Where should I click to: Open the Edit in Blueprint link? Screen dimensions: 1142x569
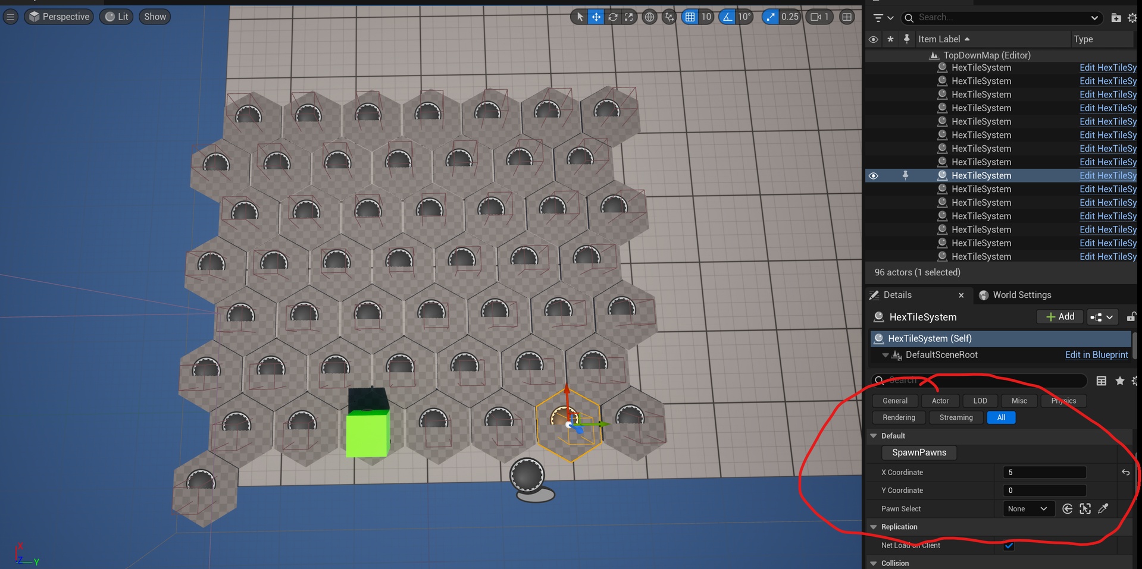[x=1096, y=355]
